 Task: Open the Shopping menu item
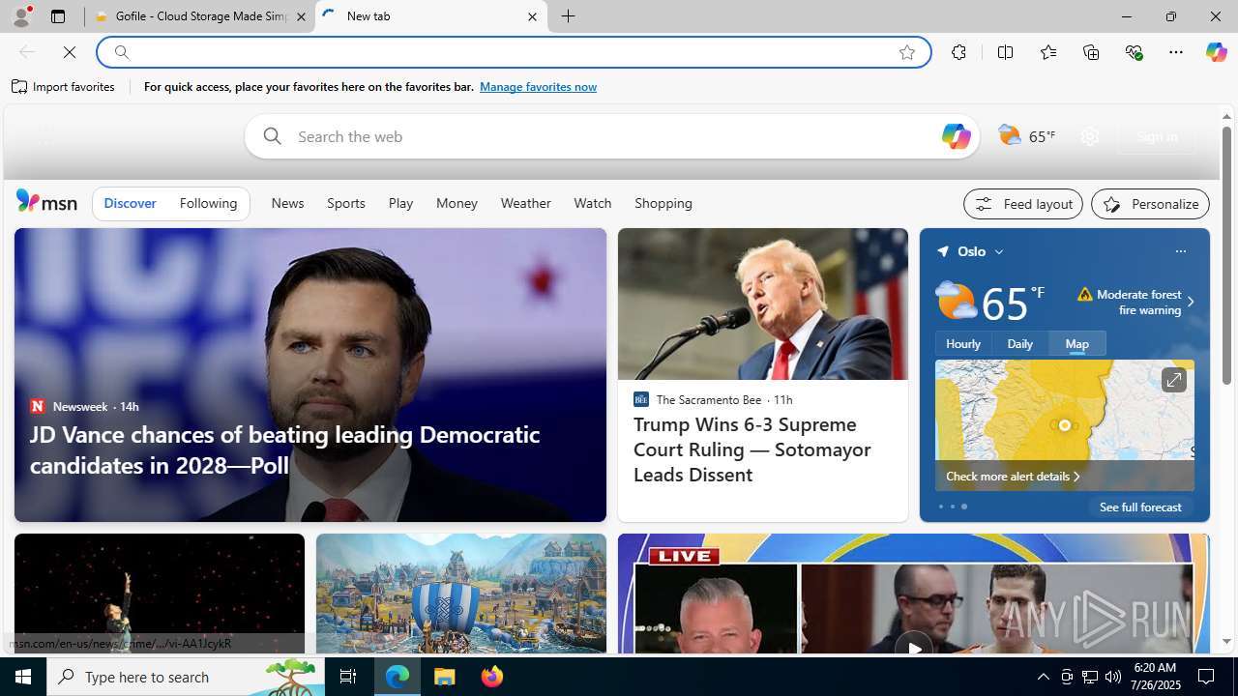pyautogui.click(x=663, y=204)
